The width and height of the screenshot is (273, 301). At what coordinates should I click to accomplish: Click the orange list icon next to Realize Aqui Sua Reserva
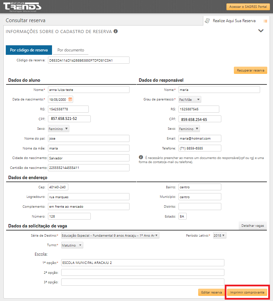point(265,21)
